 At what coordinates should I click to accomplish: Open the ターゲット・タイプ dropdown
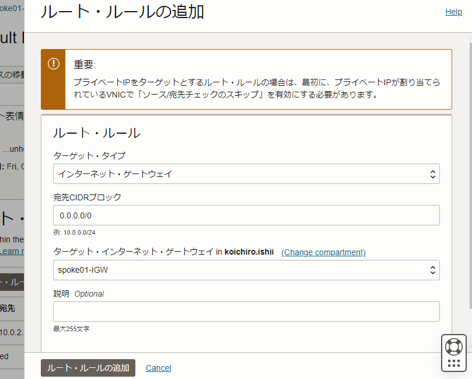tap(246, 173)
